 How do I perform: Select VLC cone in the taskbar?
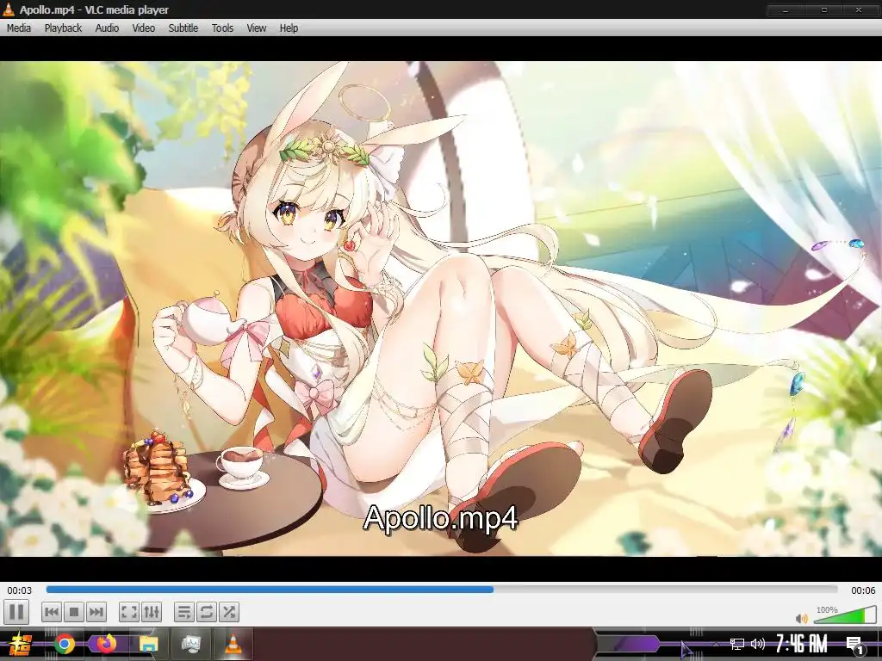coord(233,644)
